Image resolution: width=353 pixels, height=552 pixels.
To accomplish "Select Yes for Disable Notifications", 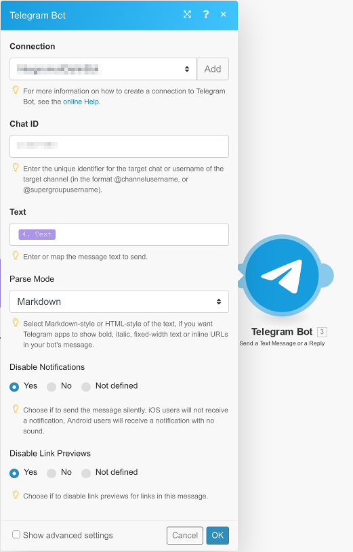I will [x=14, y=387].
